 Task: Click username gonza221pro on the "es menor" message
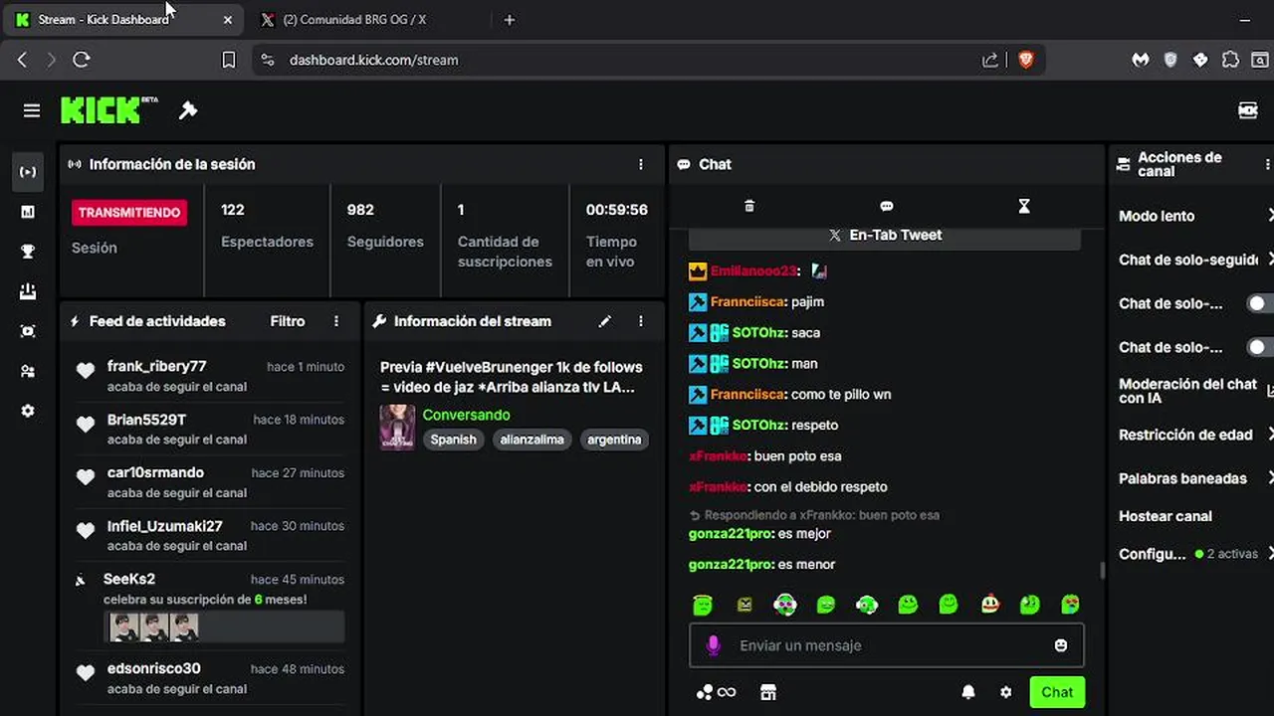[x=732, y=564]
